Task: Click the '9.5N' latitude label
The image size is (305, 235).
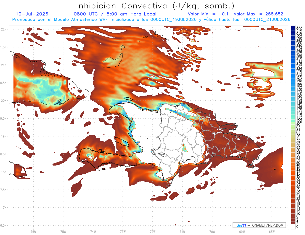Action: (4, 118)
